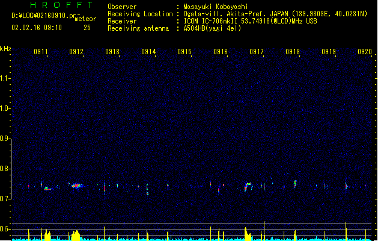Click the tall yellow intensity spike just after 0917
This screenshot has width=378, height=241.
(x=264, y=231)
